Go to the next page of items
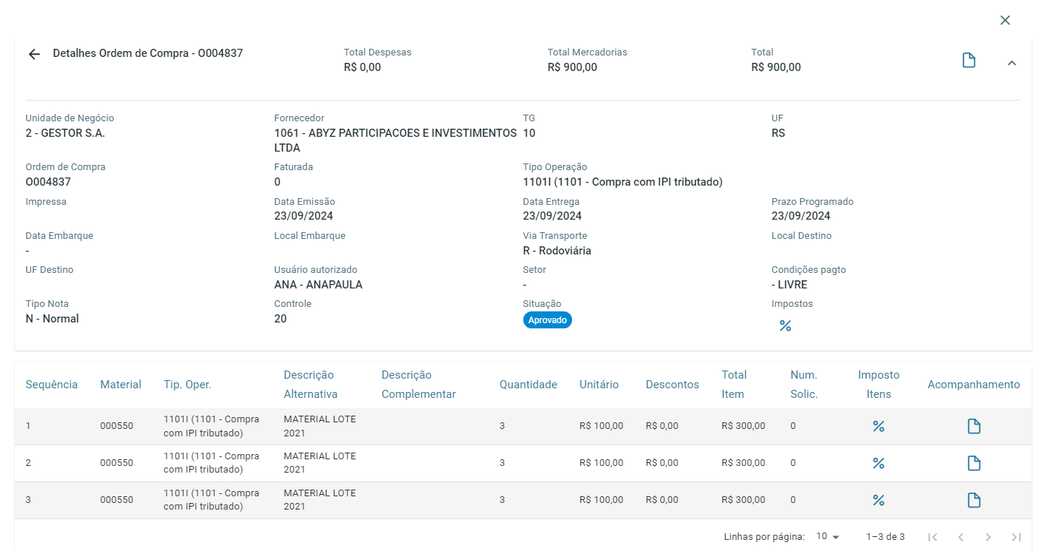This screenshot has height=551, width=1048. [988, 537]
